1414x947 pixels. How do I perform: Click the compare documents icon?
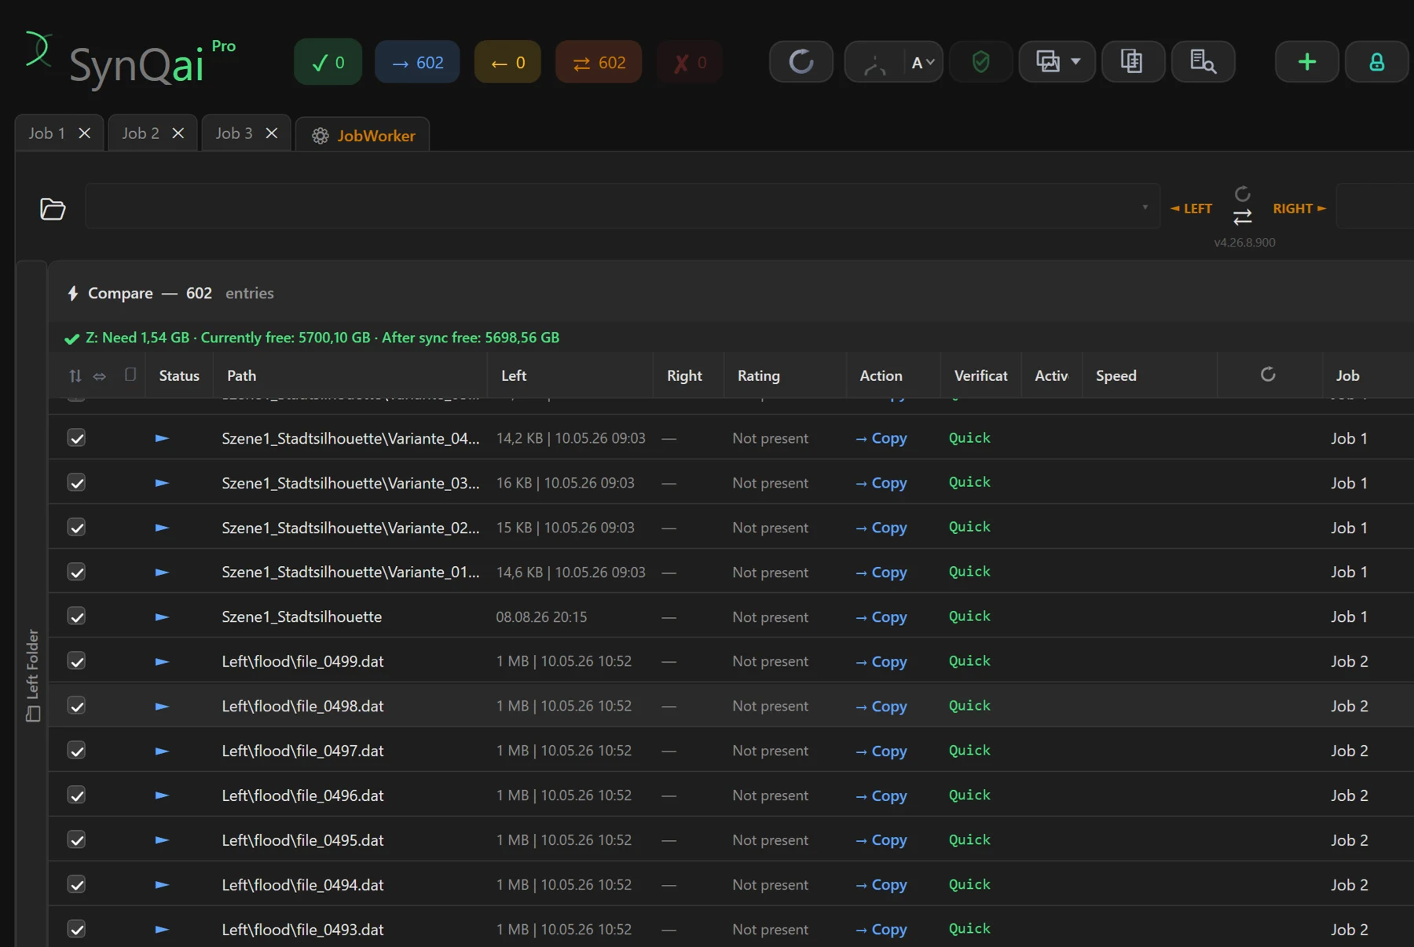1132,61
